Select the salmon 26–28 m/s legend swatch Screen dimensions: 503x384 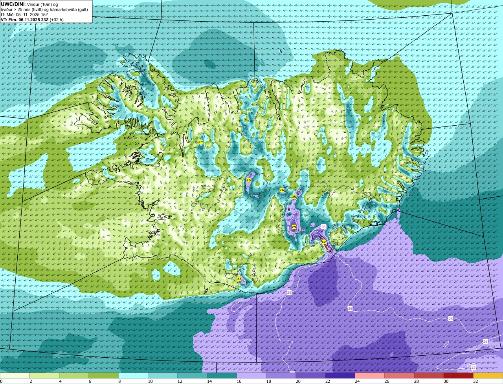click(399, 375)
